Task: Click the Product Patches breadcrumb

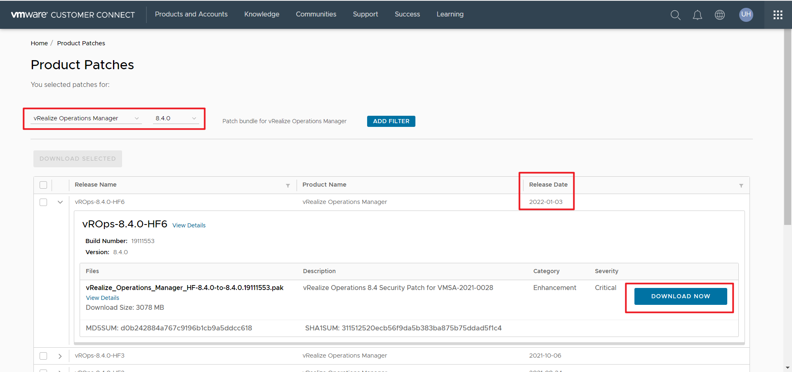Action: pyautogui.click(x=81, y=43)
